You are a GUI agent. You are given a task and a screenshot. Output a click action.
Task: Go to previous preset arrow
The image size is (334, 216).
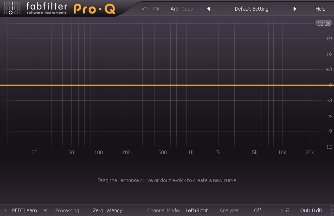pyautogui.click(x=208, y=9)
